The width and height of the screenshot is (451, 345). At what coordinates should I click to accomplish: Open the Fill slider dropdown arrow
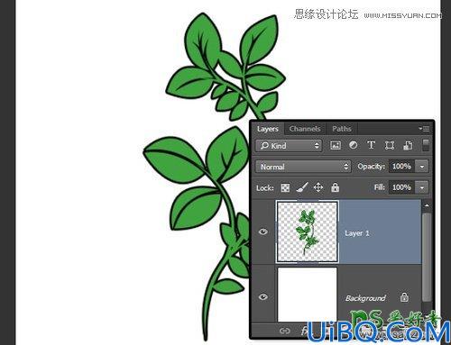[x=421, y=187]
